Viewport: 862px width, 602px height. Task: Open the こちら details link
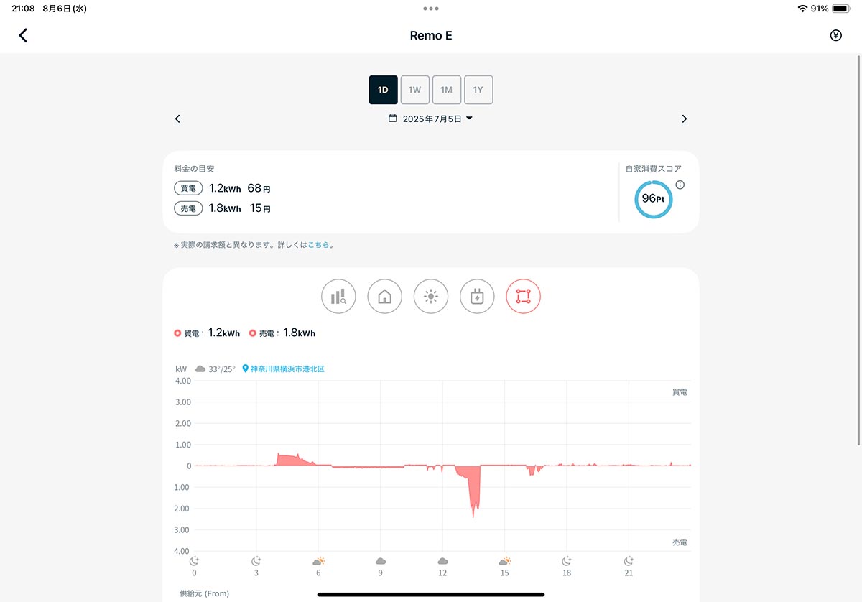318,245
